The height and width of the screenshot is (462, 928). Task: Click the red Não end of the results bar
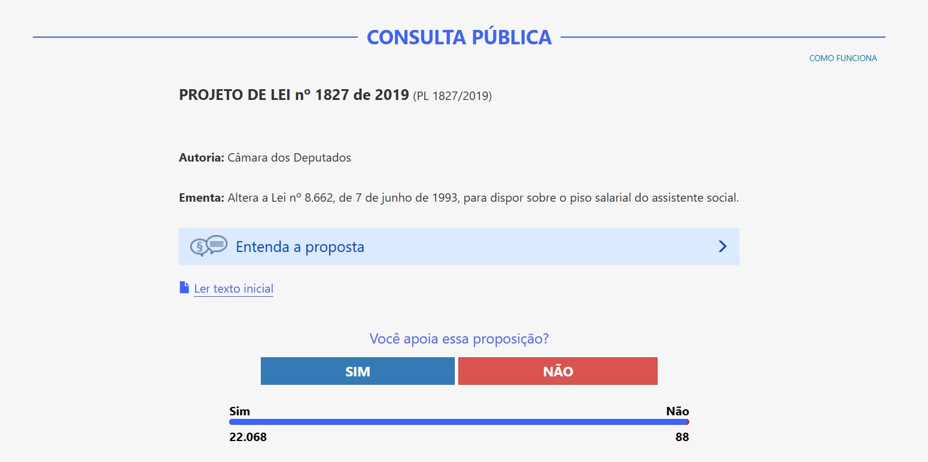[x=688, y=422]
